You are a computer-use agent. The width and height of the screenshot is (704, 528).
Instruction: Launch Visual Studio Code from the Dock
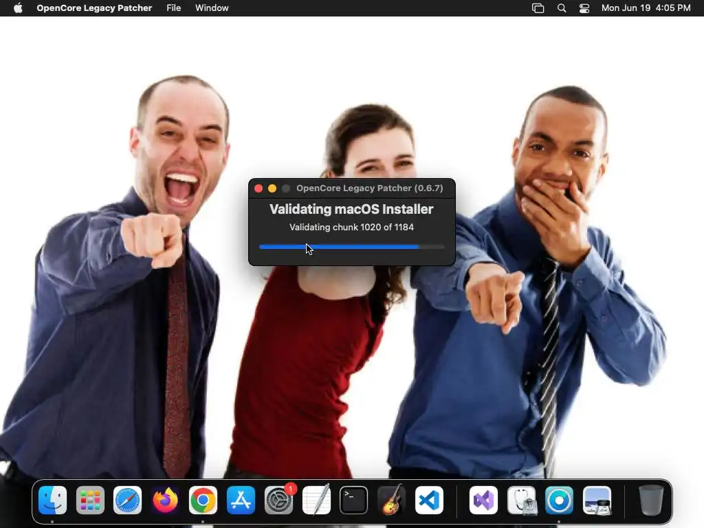[429, 500]
